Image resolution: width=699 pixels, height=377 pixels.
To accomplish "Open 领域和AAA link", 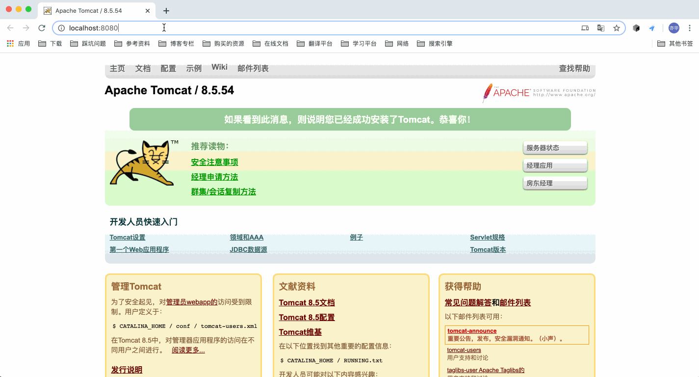I will click(246, 237).
